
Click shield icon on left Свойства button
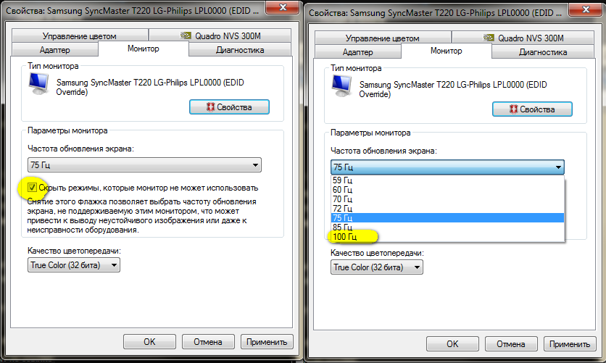click(210, 107)
